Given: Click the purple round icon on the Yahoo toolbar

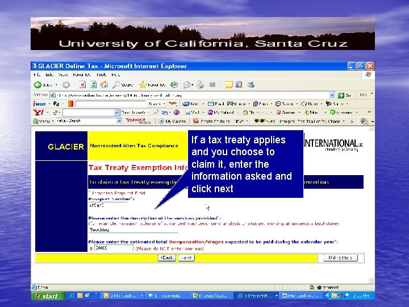Looking at the screenshot, I should (177, 113).
